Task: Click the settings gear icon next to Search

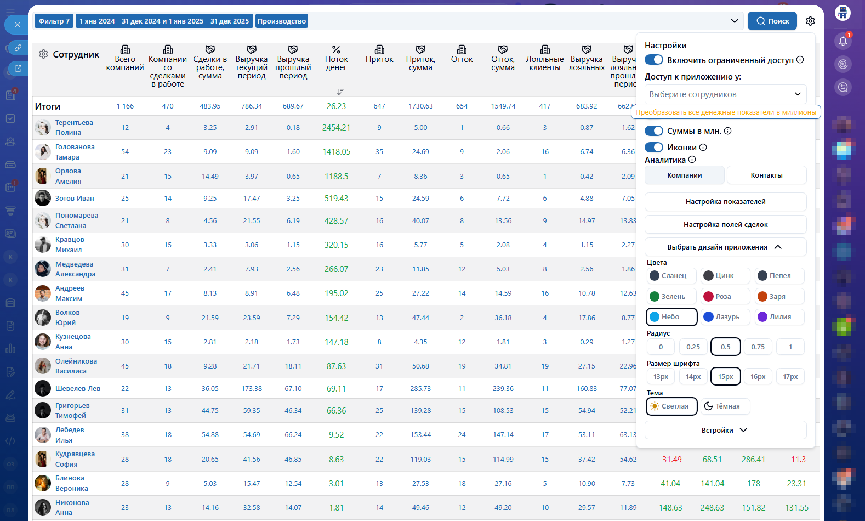Action: [810, 21]
